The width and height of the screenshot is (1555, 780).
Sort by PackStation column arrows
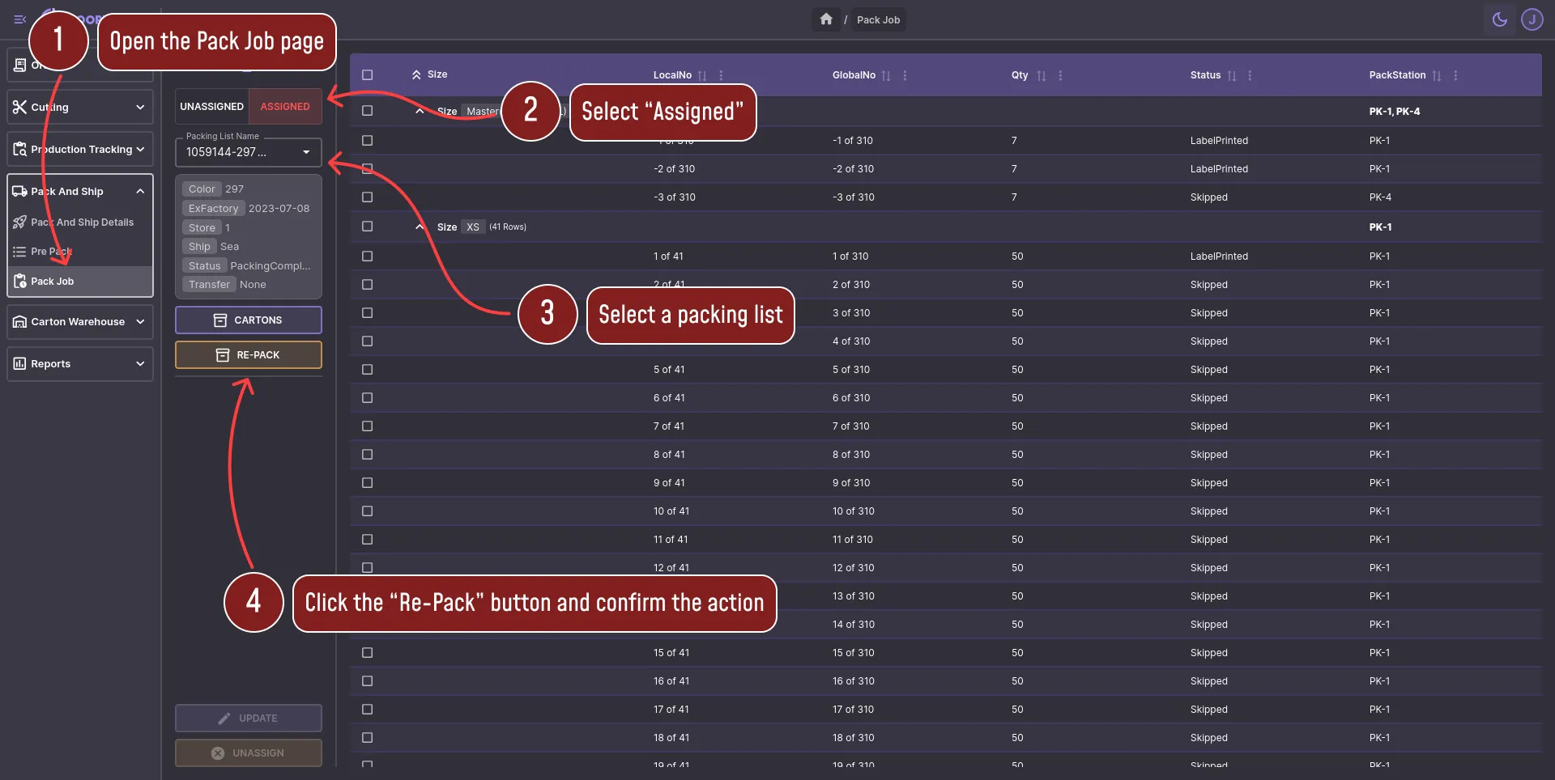(x=1436, y=75)
